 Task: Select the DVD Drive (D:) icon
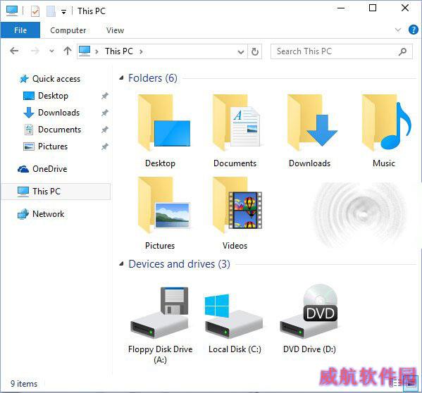(309, 311)
